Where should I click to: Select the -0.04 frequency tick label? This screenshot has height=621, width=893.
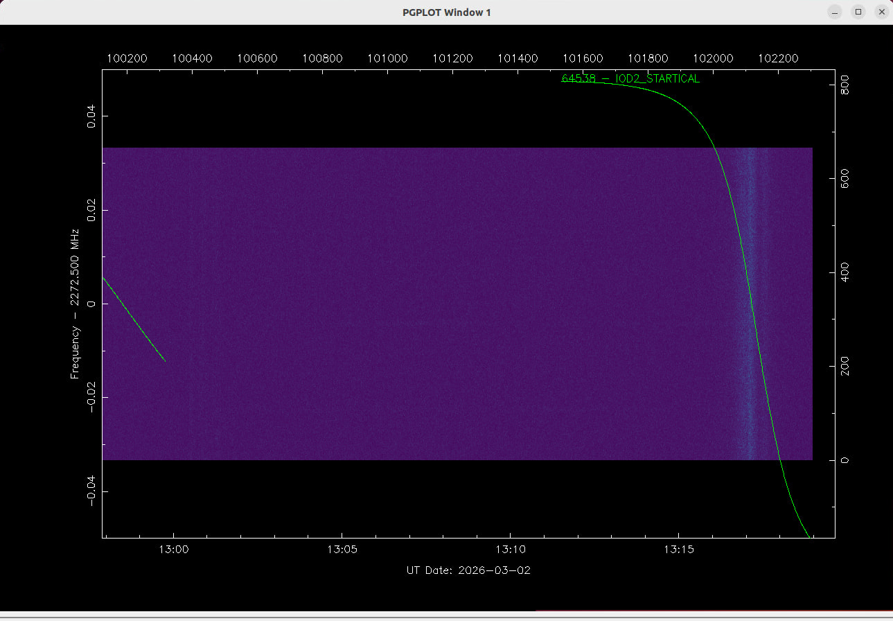91,491
